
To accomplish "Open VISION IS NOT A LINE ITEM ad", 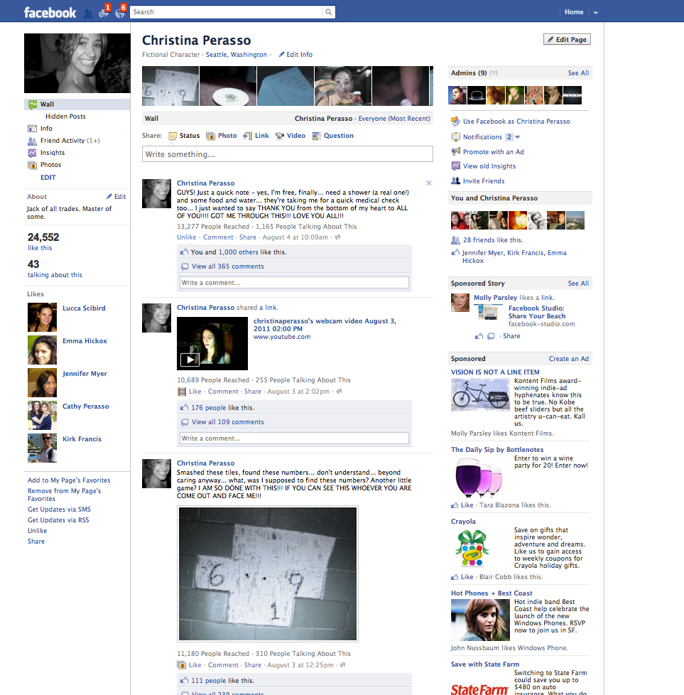I will click(495, 372).
